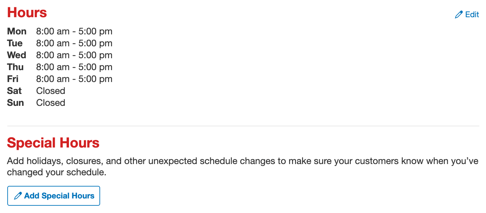Click the Special Hours description paragraph
This screenshot has width=486, height=213.
tap(243, 167)
